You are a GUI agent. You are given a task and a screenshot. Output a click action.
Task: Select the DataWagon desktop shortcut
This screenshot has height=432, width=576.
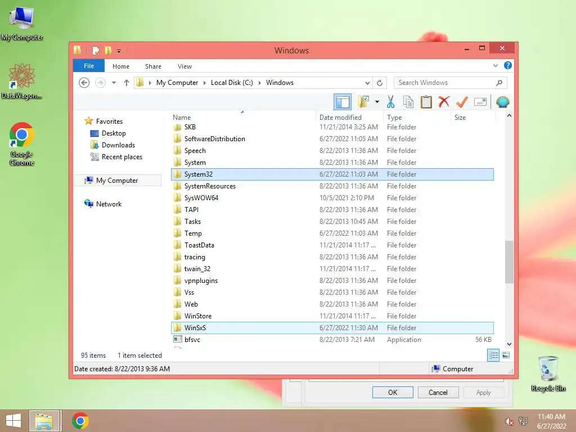(x=22, y=81)
